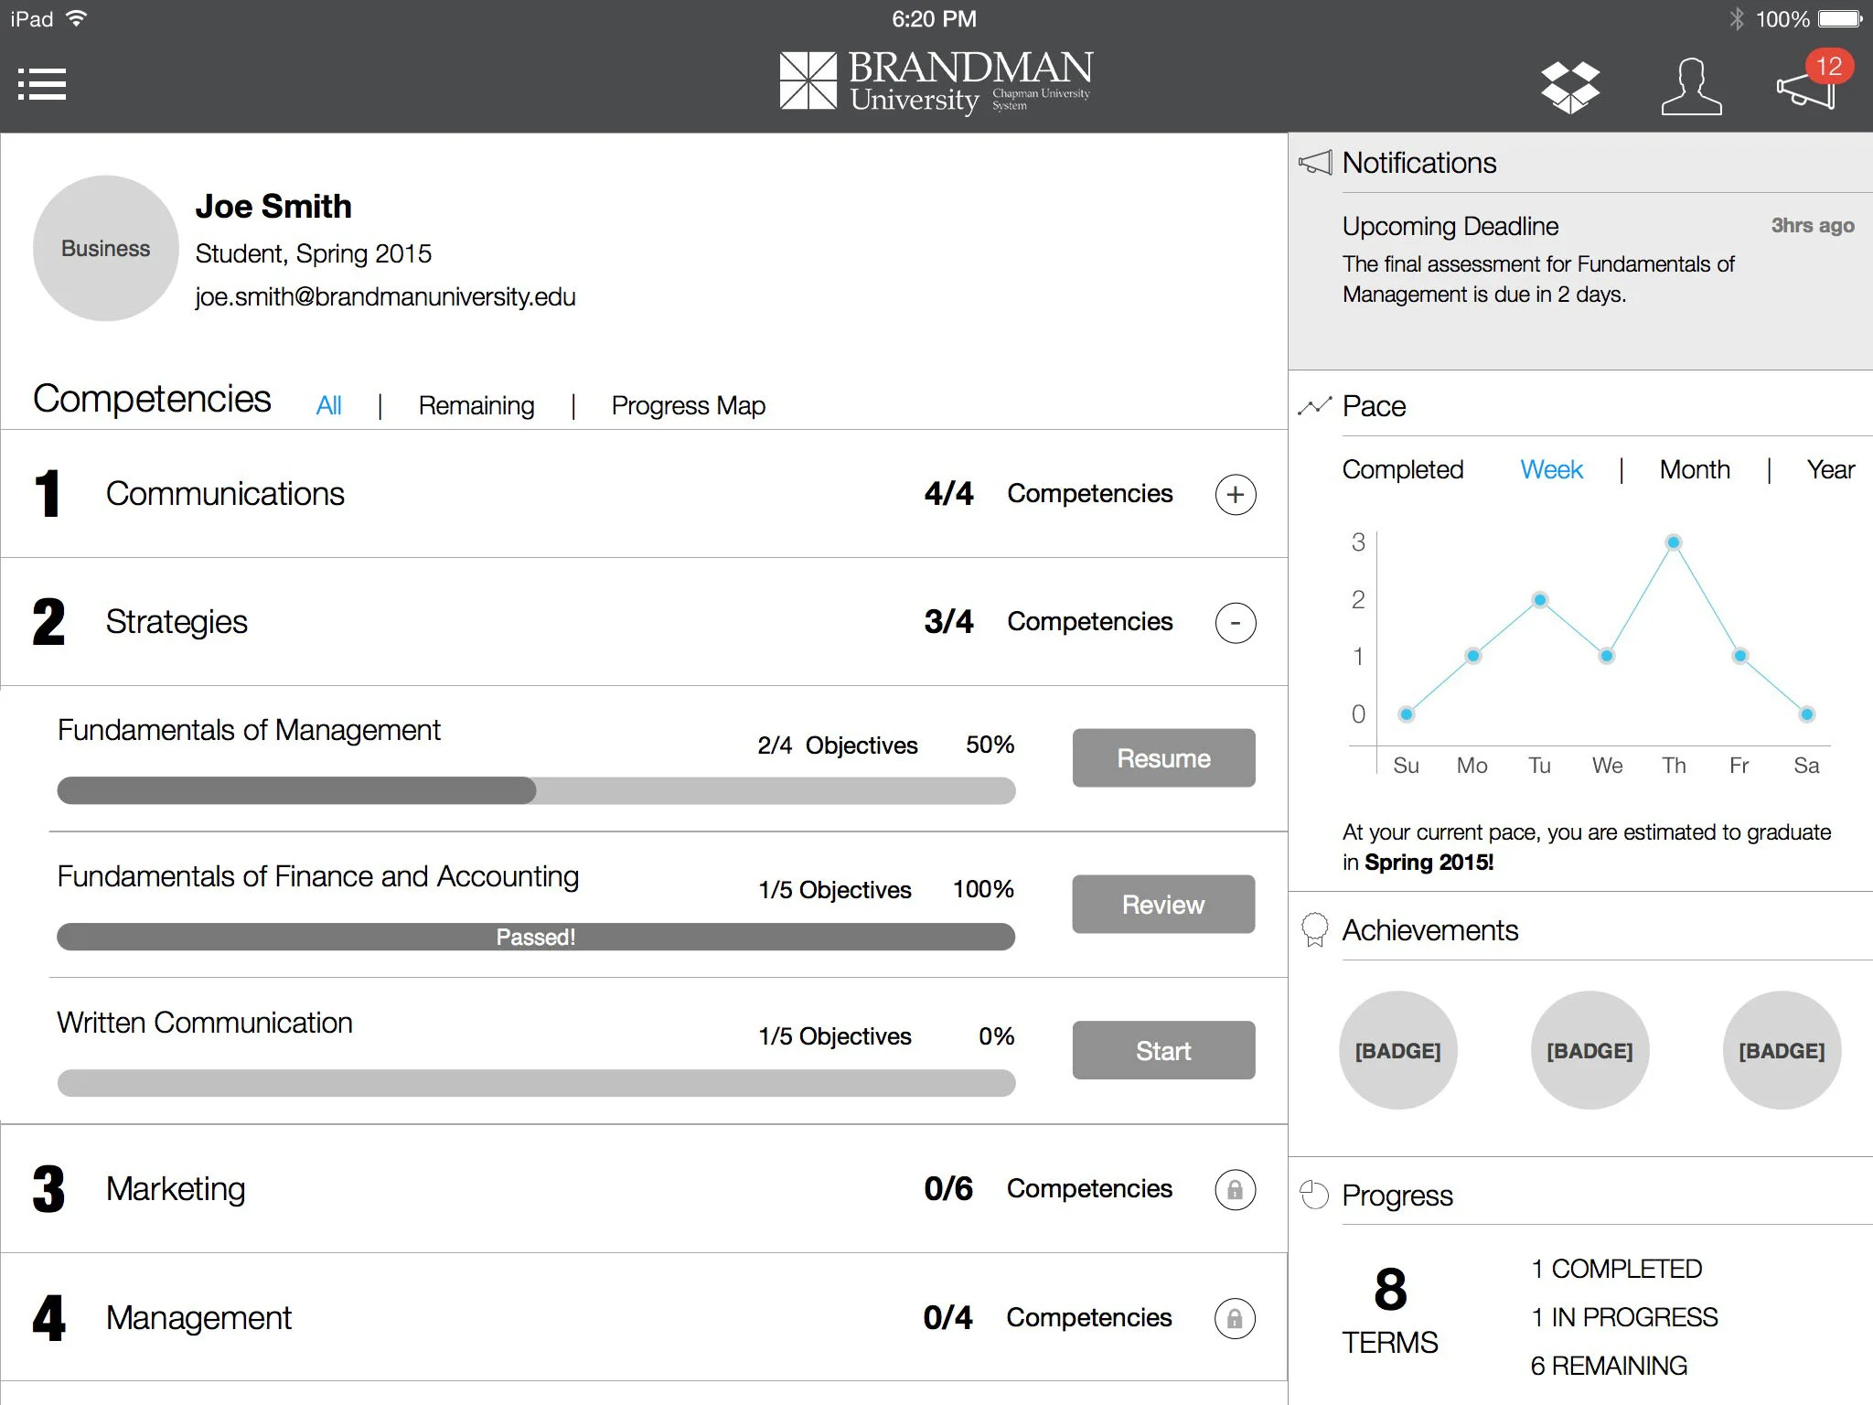Click the Achievements ribbon icon
This screenshot has height=1405, width=1873.
[x=1314, y=929]
